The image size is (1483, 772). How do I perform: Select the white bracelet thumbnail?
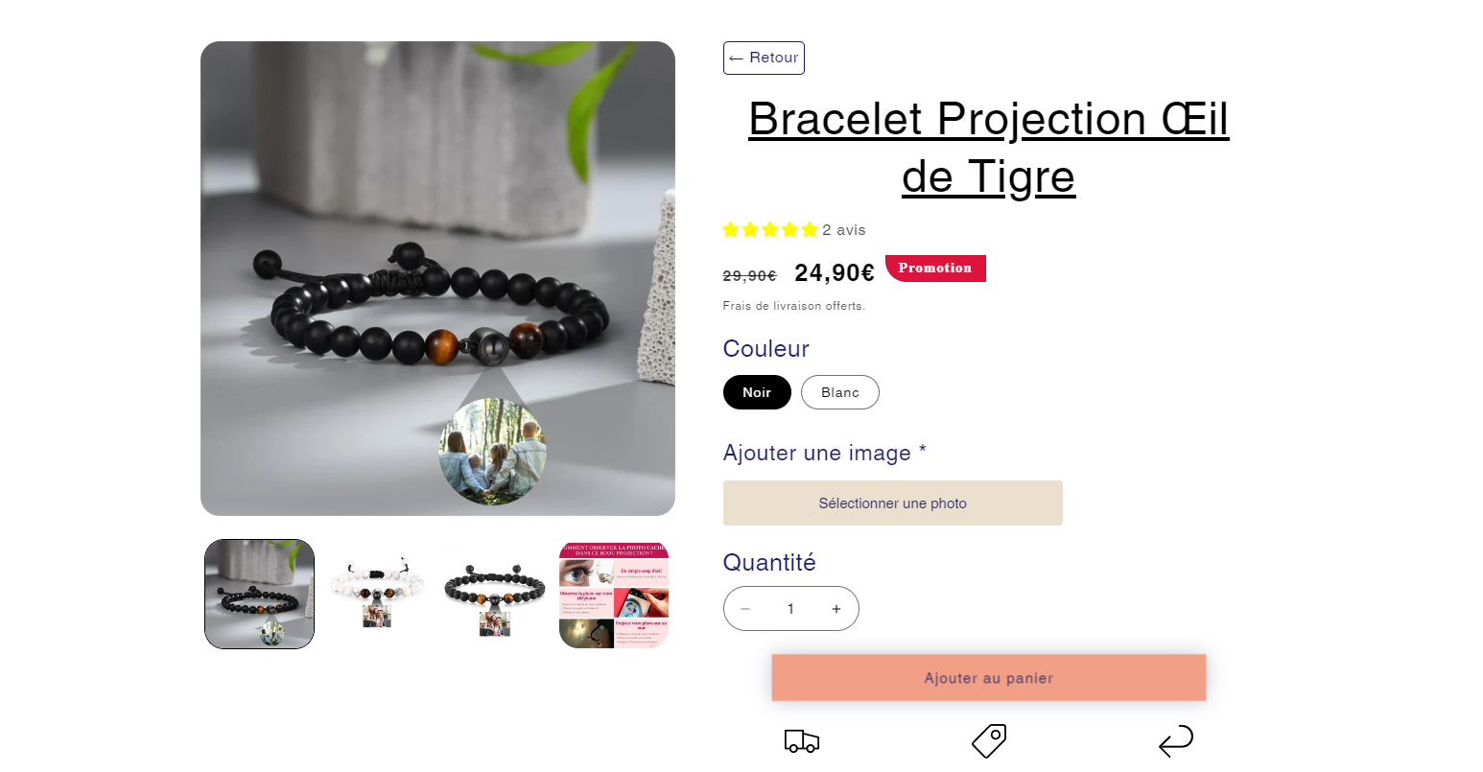coord(377,594)
